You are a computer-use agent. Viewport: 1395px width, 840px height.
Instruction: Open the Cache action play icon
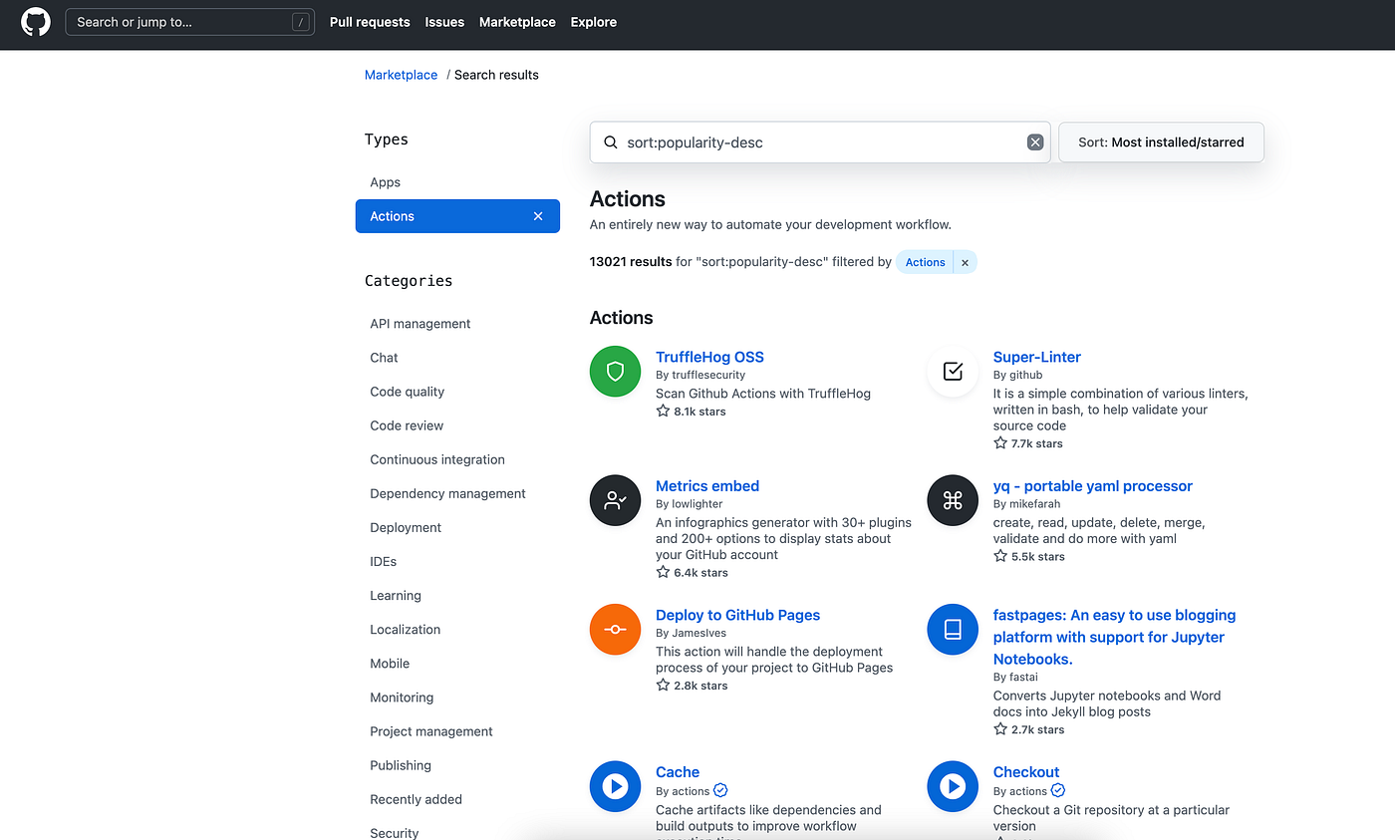tap(615, 786)
